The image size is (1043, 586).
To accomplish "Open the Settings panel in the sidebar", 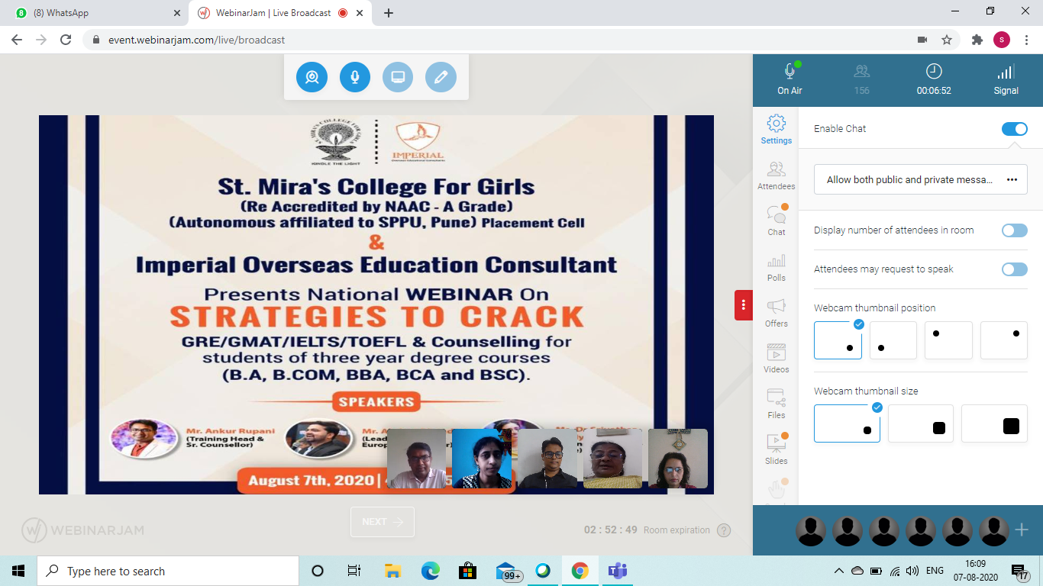I will [776, 128].
